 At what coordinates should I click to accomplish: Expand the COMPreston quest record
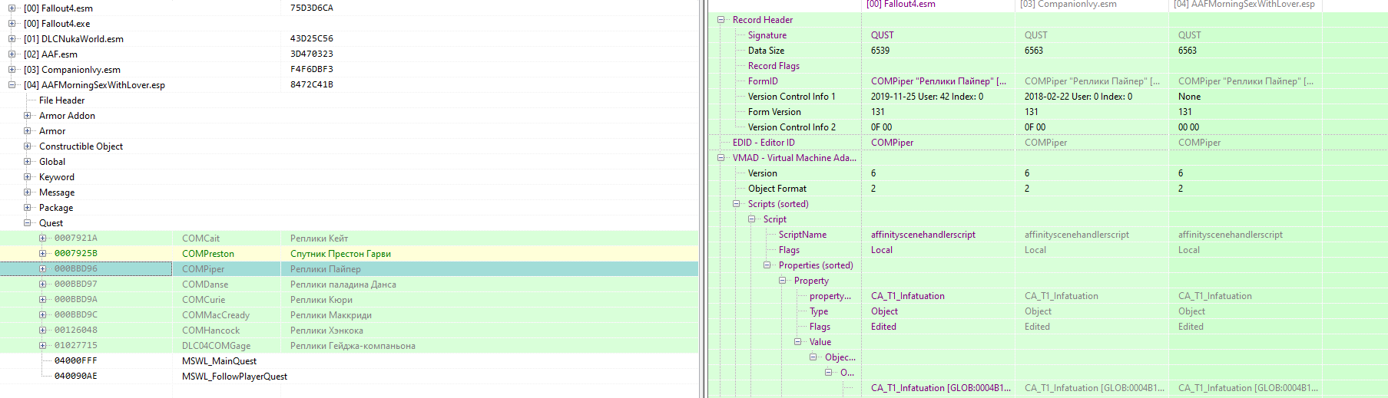click(x=43, y=254)
